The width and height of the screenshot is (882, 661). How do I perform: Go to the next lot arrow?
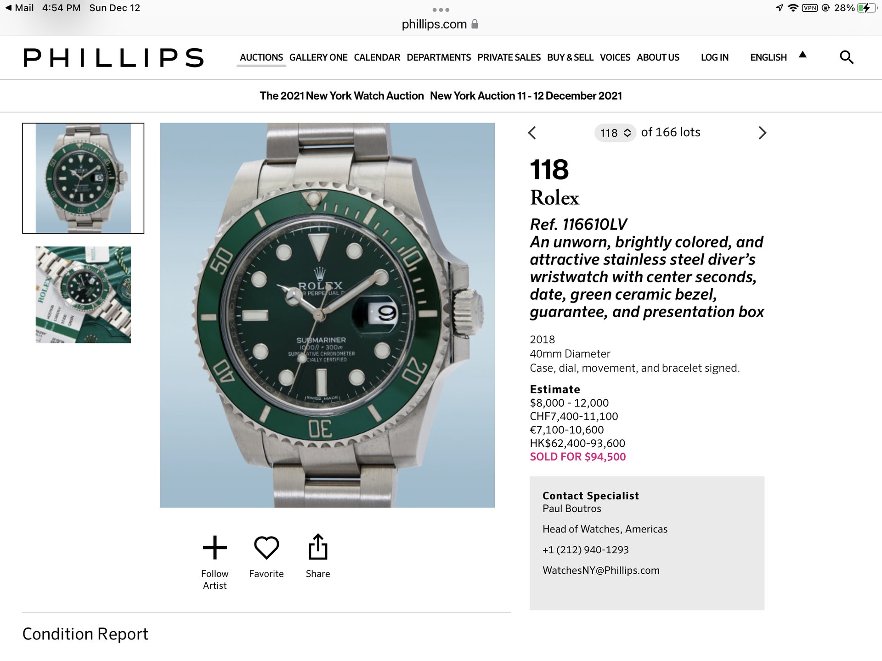(x=762, y=133)
